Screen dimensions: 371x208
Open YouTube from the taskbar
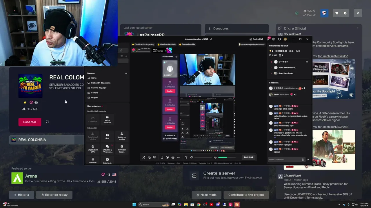(211, 205)
